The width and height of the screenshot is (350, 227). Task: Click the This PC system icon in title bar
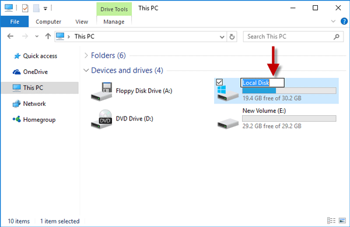[9, 8]
